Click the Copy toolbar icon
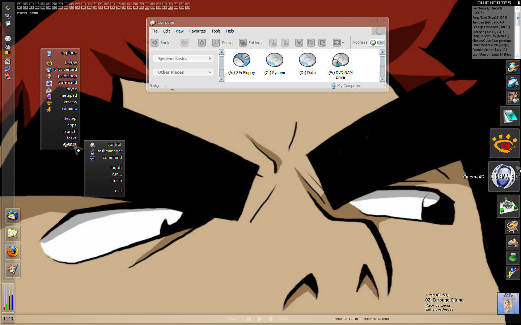The height and width of the screenshot is (325, 521). click(311, 43)
